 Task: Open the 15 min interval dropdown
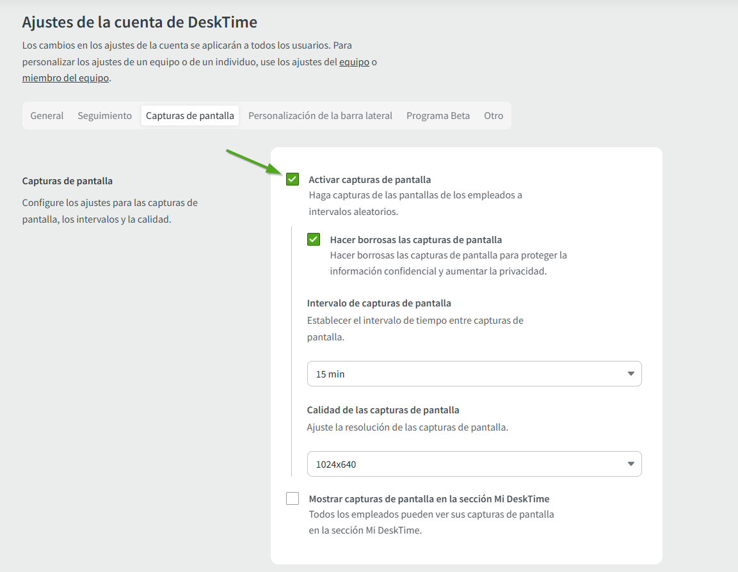[474, 374]
